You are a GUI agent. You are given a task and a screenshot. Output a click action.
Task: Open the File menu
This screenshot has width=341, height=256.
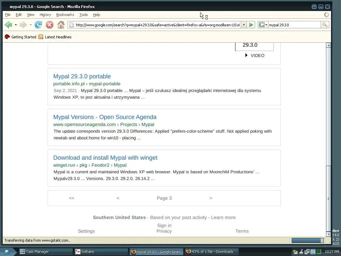tap(8, 15)
